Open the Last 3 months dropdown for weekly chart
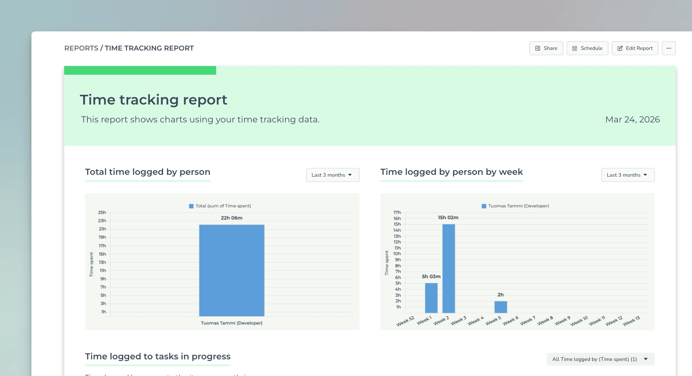This screenshot has width=692, height=376. 628,175
